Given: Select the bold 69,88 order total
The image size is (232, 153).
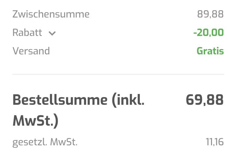Looking at the screenshot, I should click(x=205, y=100).
